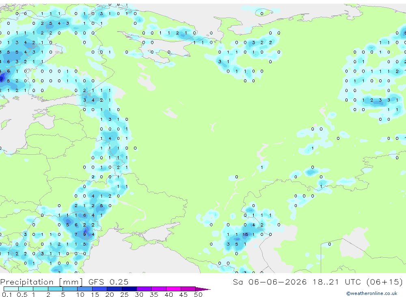Viewport: 406px width, 297px height.
Task: Click the "18..21 UTC" time range text
Action: coord(336,282)
